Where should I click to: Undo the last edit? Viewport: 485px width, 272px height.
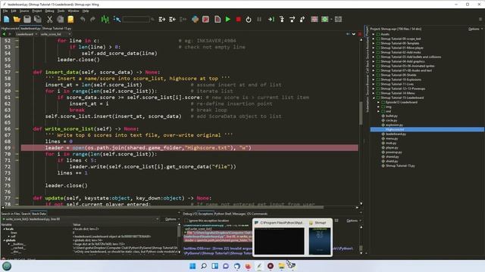click(83, 19)
